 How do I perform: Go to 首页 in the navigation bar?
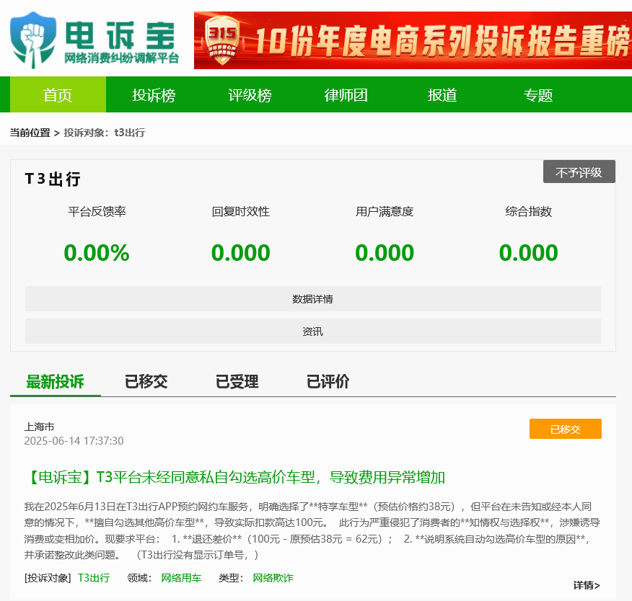coord(58,94)
